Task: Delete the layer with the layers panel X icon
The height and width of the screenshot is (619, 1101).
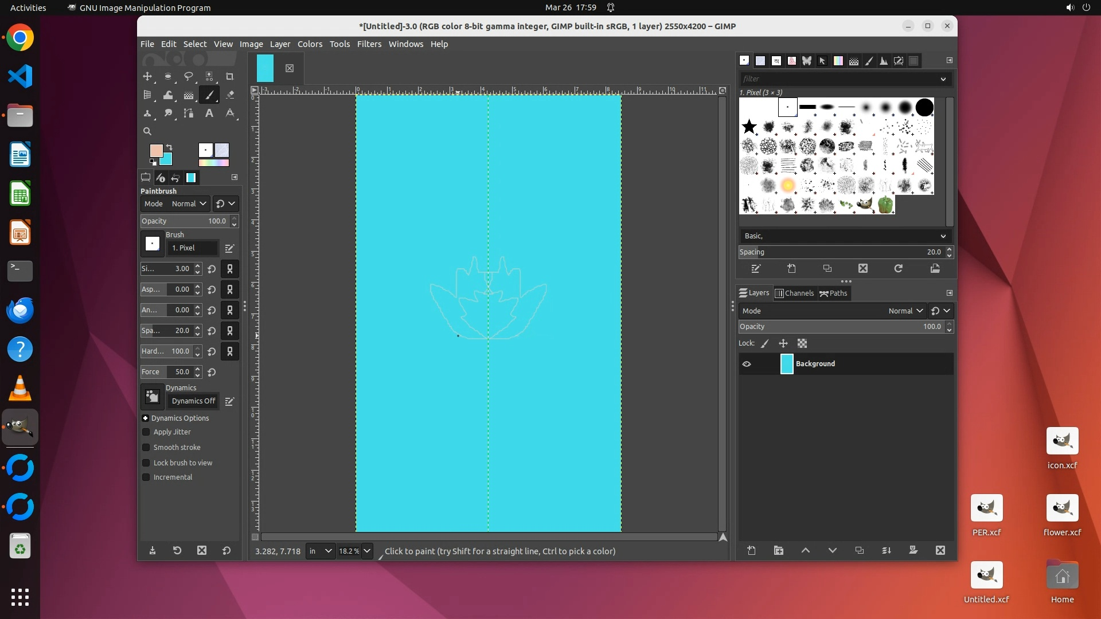Action: (940, 550)
